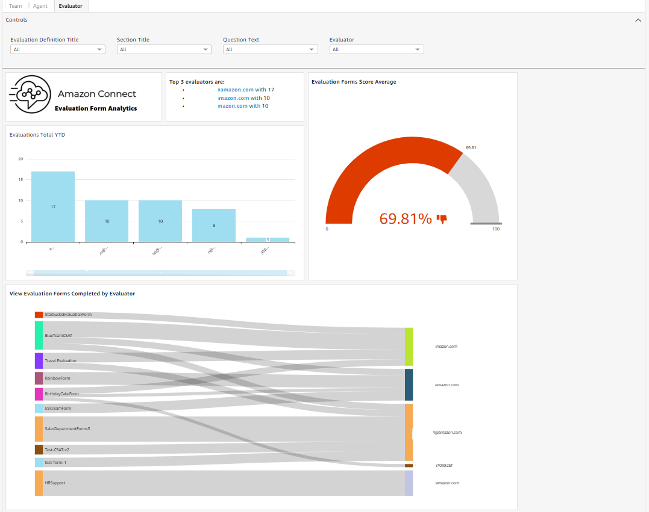
Task: Select the purple Travel Evaluation node
Action: pyautogui.click(x=37, y=360)
